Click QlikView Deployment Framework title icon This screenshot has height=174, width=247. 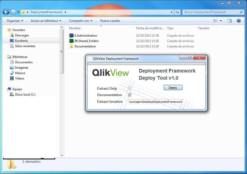click(x=90, y=59)
